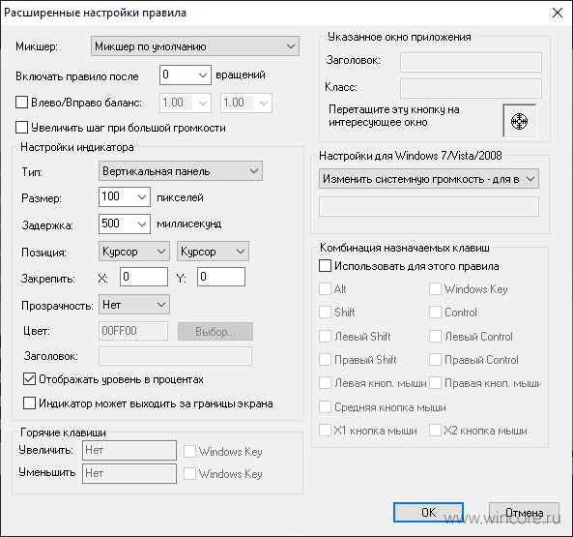Open the second Позиция Курсор dropdown
The width and height of the screenshot is (573, 537).
coord(213,252)
